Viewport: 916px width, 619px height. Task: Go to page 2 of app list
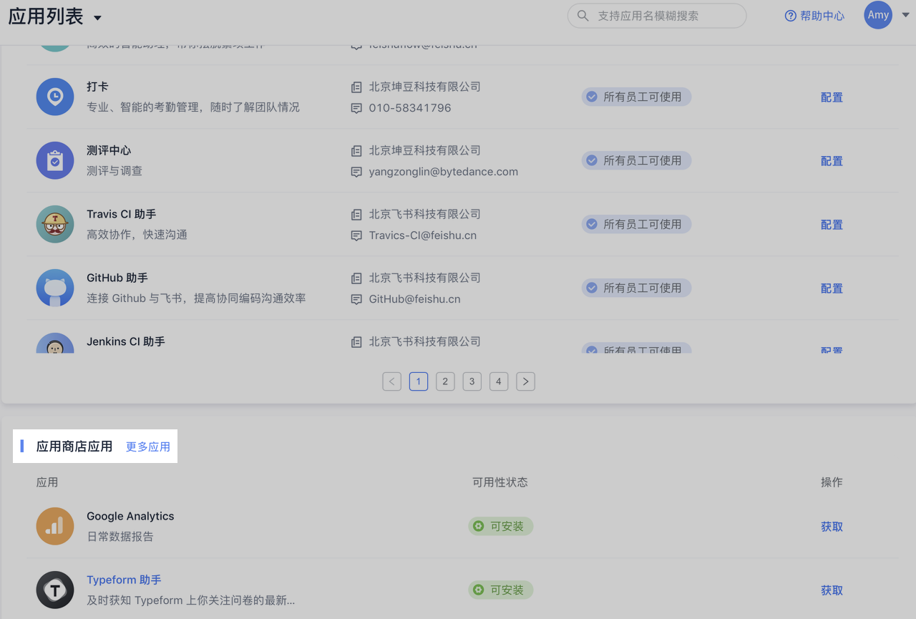pyautogui.click(x=445, y=381)
